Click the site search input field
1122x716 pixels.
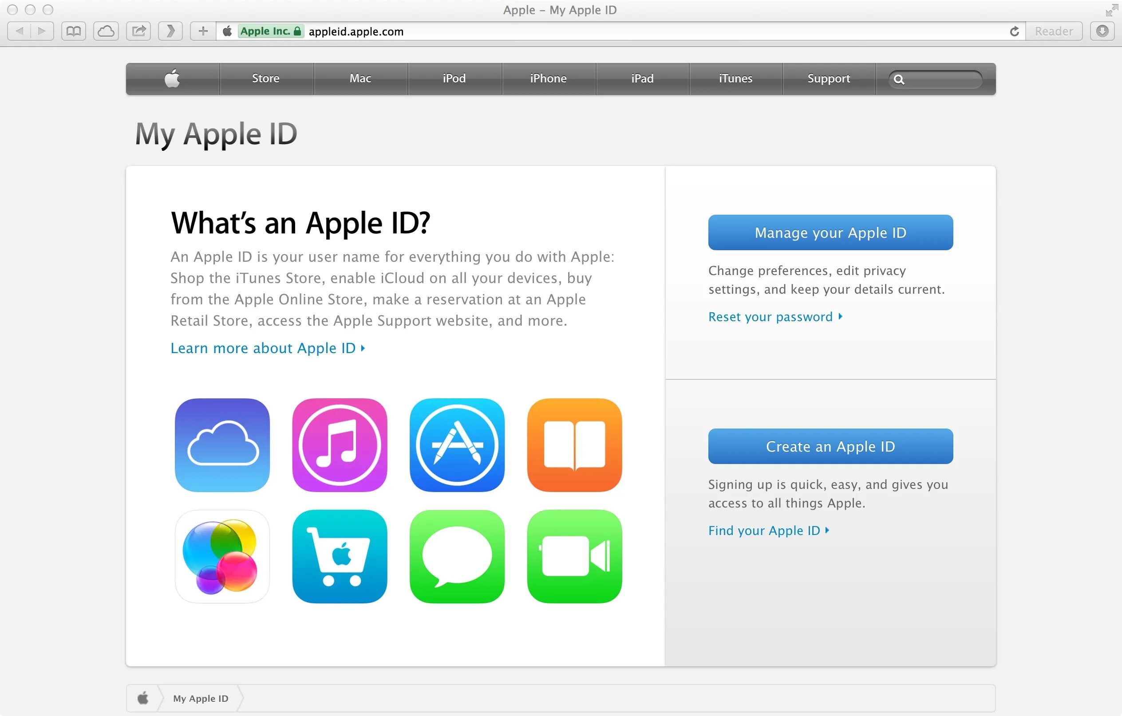pos(936,80)
